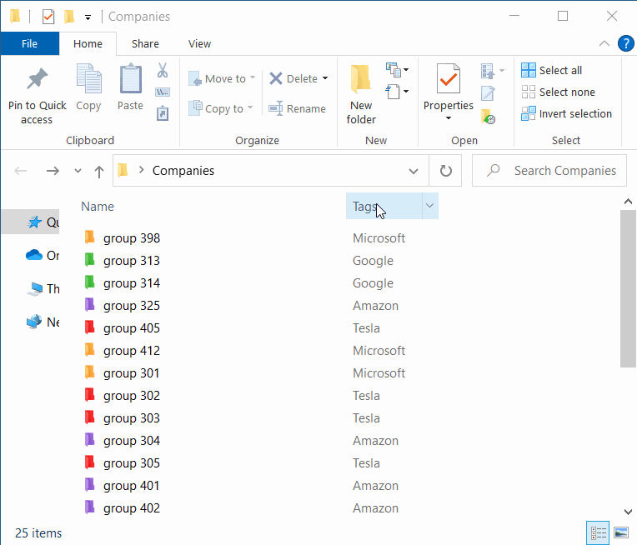637x545 pixels.
Task: Open This PC in navigation pane
Action: coord(43,288)
